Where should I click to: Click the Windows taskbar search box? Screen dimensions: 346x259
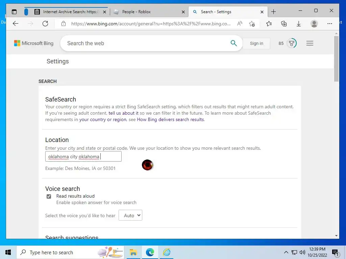pos(70,252)
